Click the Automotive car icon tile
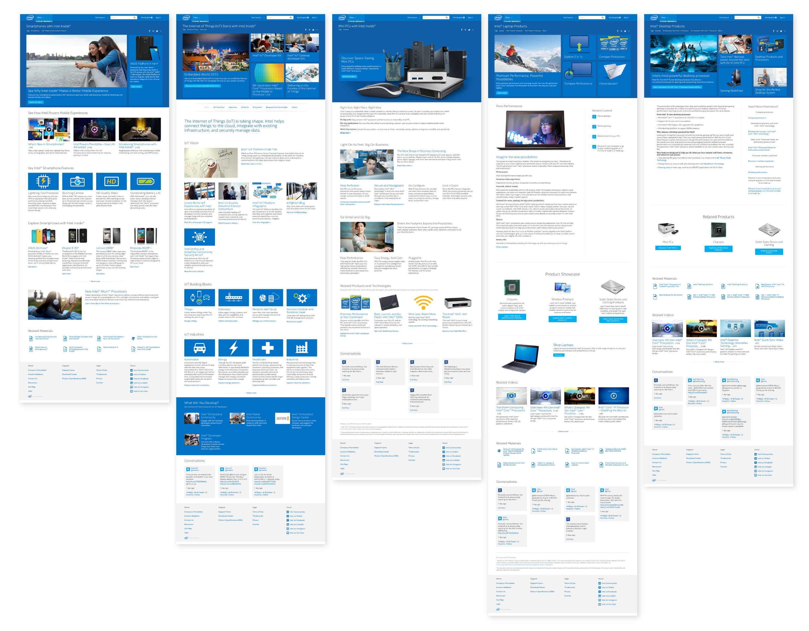This screenshot has height=631, width=809. coord(199,347)
